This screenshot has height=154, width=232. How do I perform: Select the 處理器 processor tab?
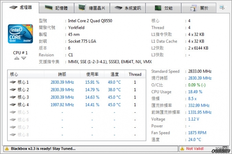(x=21, y=7)
